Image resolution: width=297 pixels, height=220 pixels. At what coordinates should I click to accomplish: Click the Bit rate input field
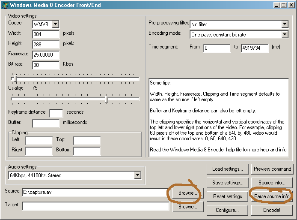point(46,65)
